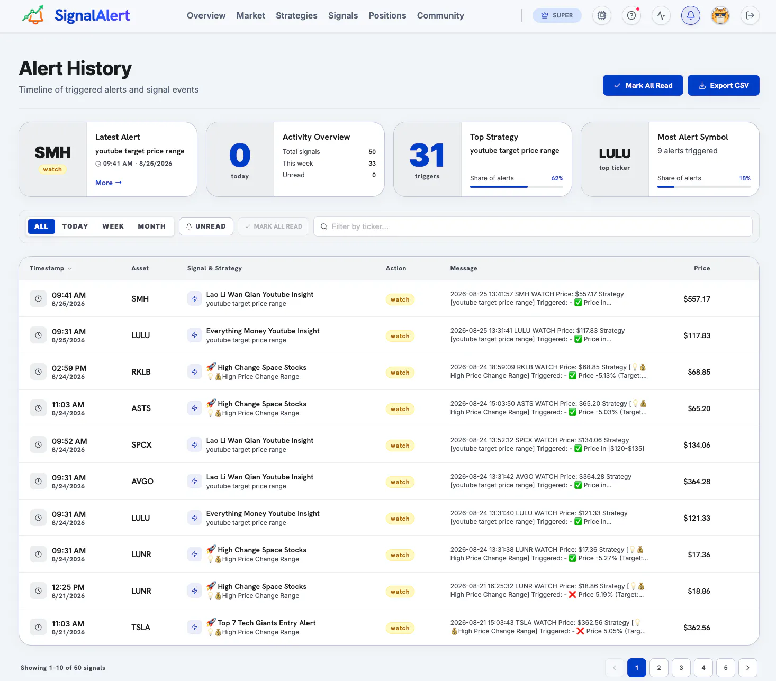Sort by Timestamp column header

50,268
